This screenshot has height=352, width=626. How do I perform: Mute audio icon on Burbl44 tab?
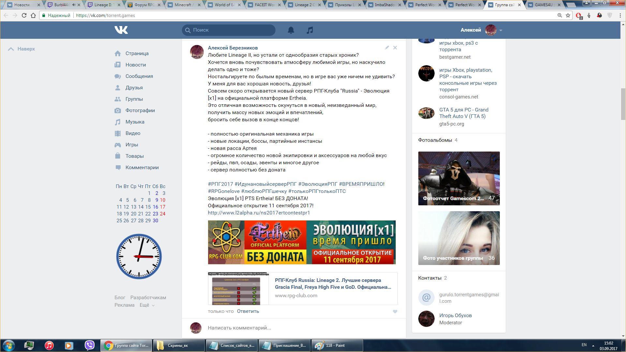click(x=74, y=5)
